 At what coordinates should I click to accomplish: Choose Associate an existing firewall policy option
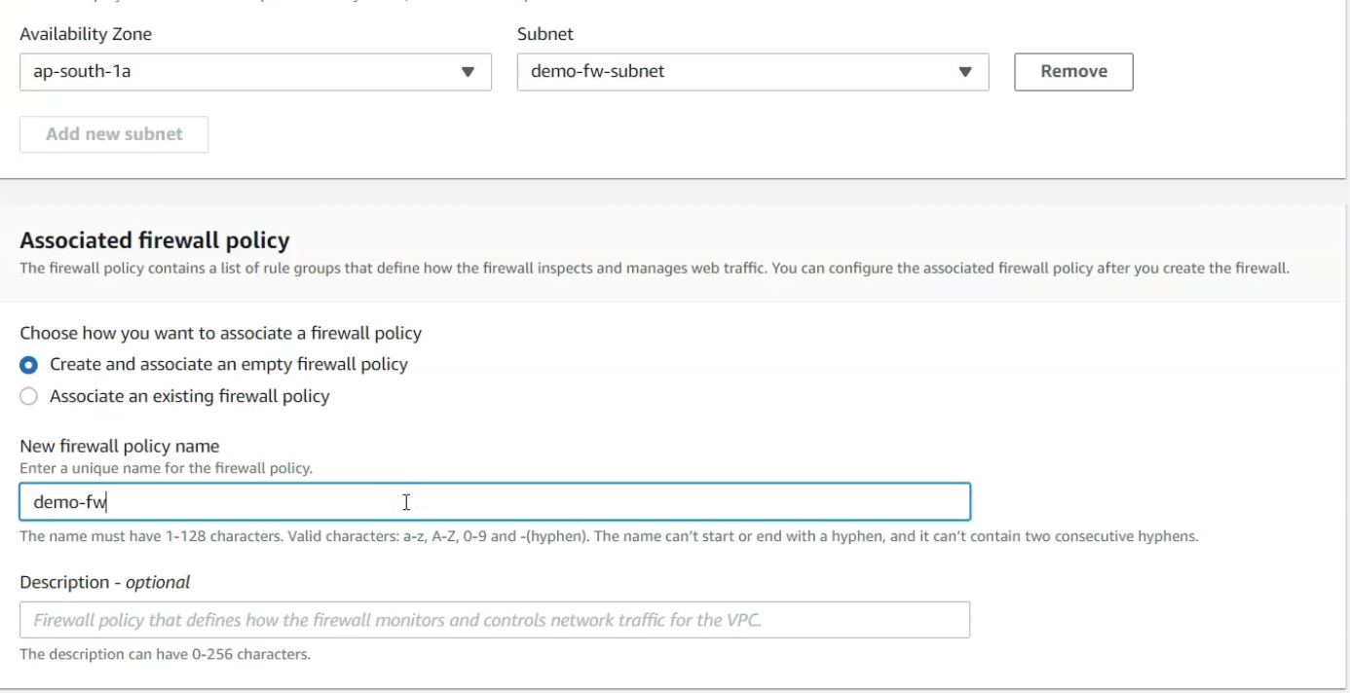point(29,396)
